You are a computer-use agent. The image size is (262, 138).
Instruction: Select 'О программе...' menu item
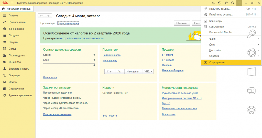218,62
